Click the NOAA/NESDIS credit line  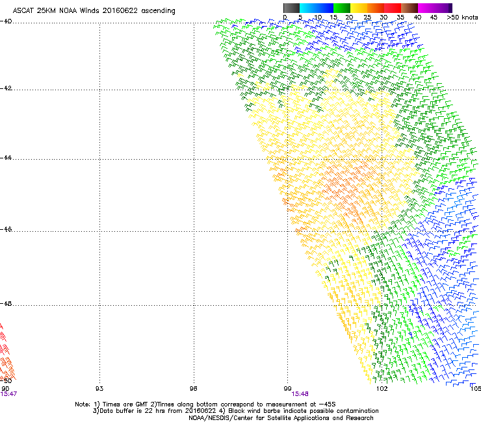(281, 418)
